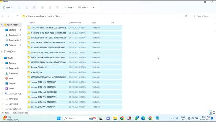
Task: Open Task View from taskbar
Action: pos(101,118)
